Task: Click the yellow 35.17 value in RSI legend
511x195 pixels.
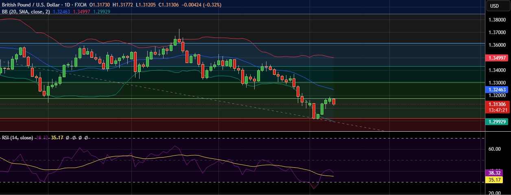Action: click(x=57, y=138)
